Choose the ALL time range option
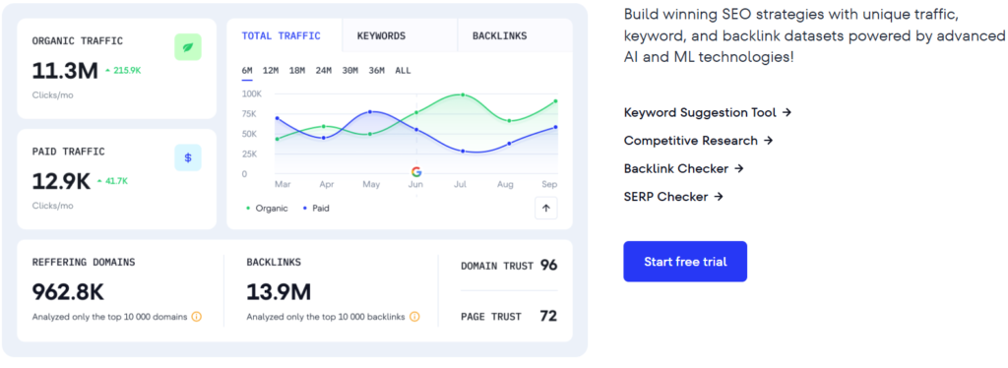The width and height of the screenshot is (1008, 368). (403, 71)
